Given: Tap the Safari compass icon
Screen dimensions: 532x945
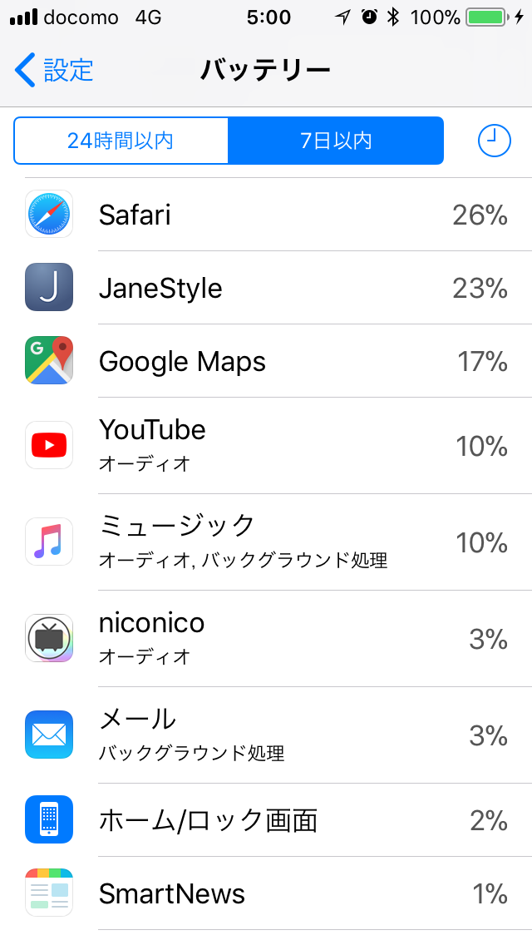Looking at the screenshot, I should [49, 215].
